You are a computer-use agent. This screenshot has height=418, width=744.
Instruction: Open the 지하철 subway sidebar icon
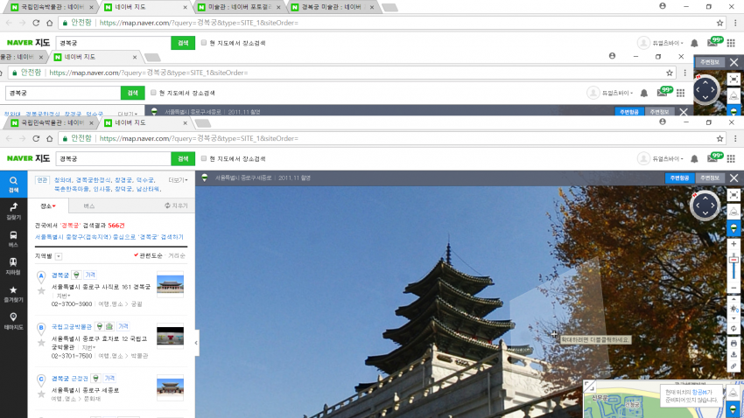[x=13, y=267]
